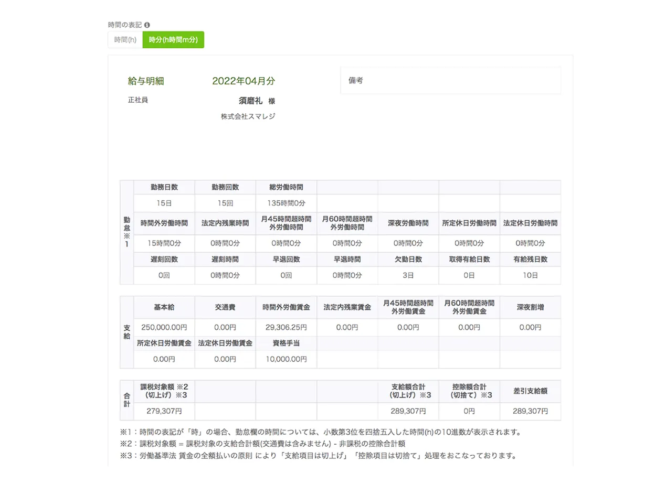The image size is (655, 484).
Task: Click the 資格手当 header cell
Action: coord(286,343)
